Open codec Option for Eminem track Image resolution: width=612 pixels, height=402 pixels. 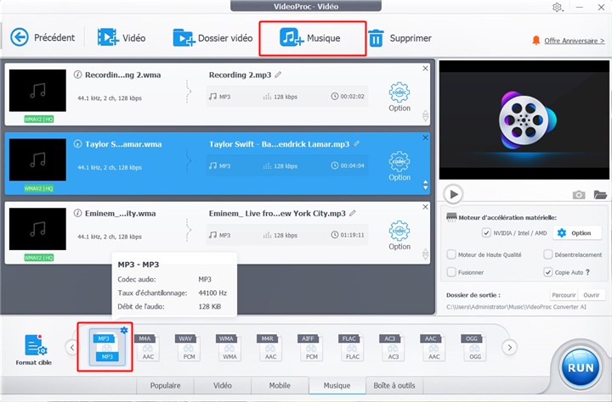coord(399,236)
